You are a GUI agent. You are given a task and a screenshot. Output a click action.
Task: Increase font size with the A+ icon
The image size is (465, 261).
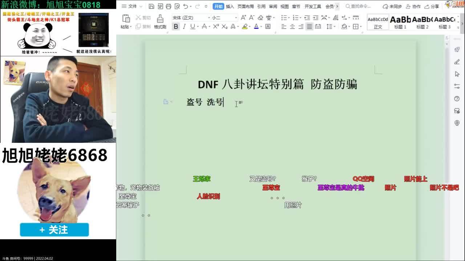243,18
